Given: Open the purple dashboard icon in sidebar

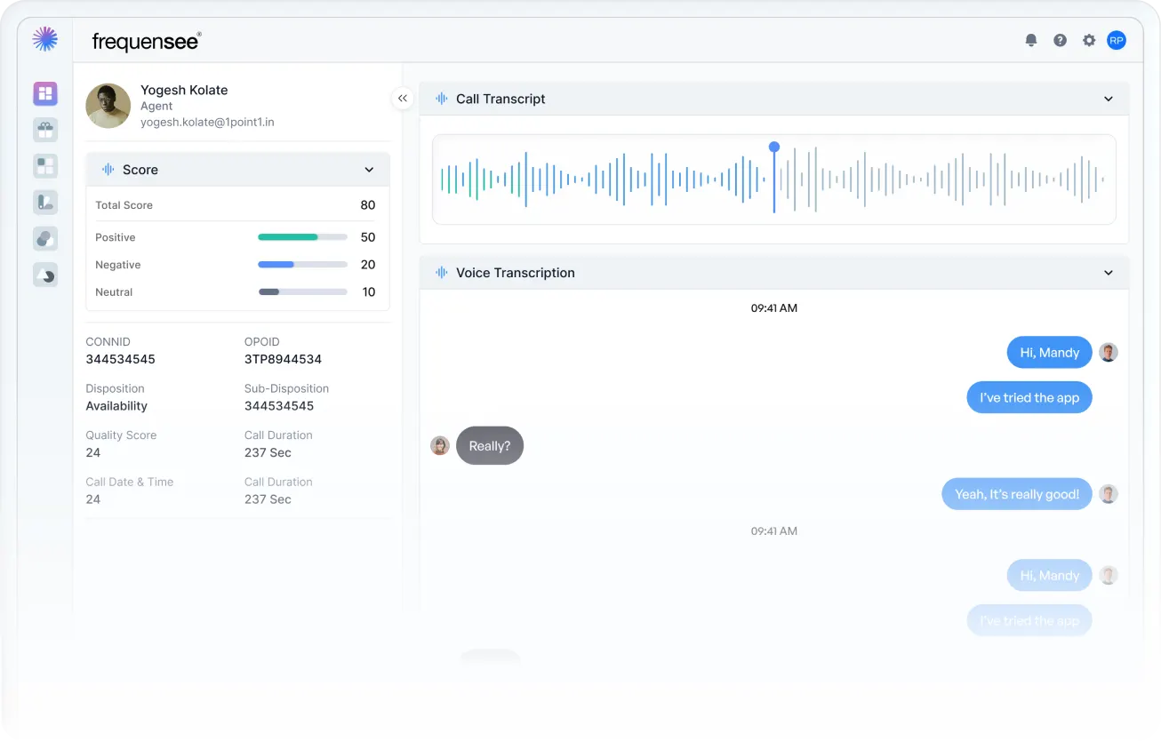Looking at the screenshot, I should (45, 93).
